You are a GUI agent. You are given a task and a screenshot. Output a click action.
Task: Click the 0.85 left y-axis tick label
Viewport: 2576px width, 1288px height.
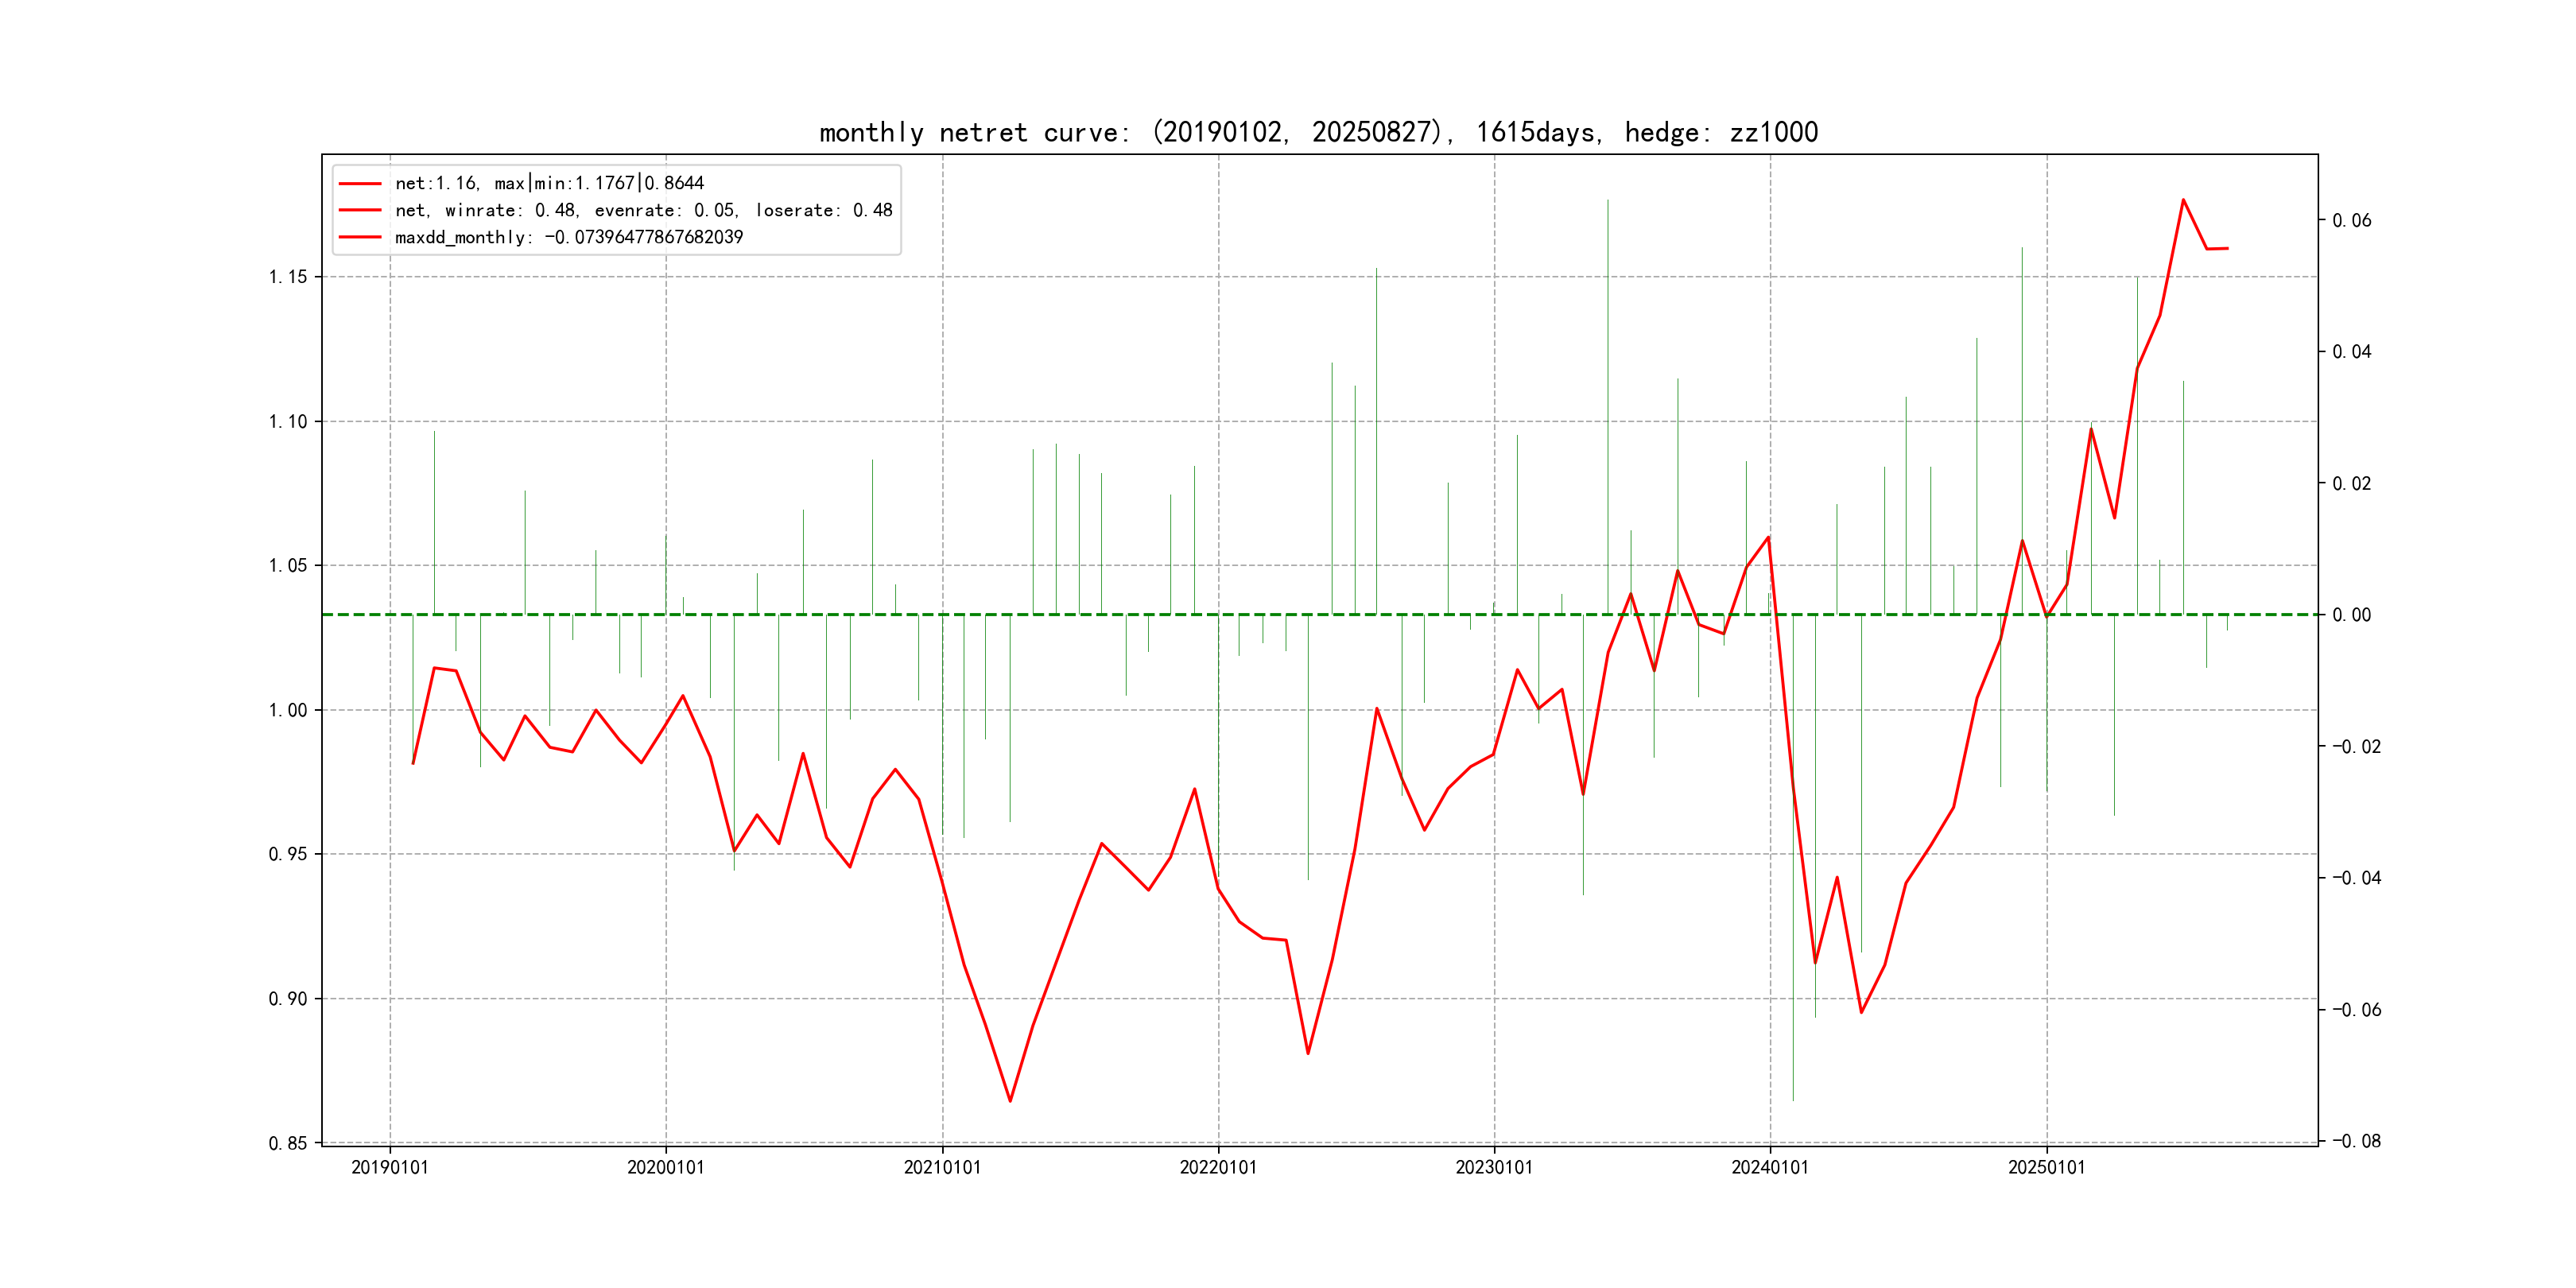[288, 1143]
